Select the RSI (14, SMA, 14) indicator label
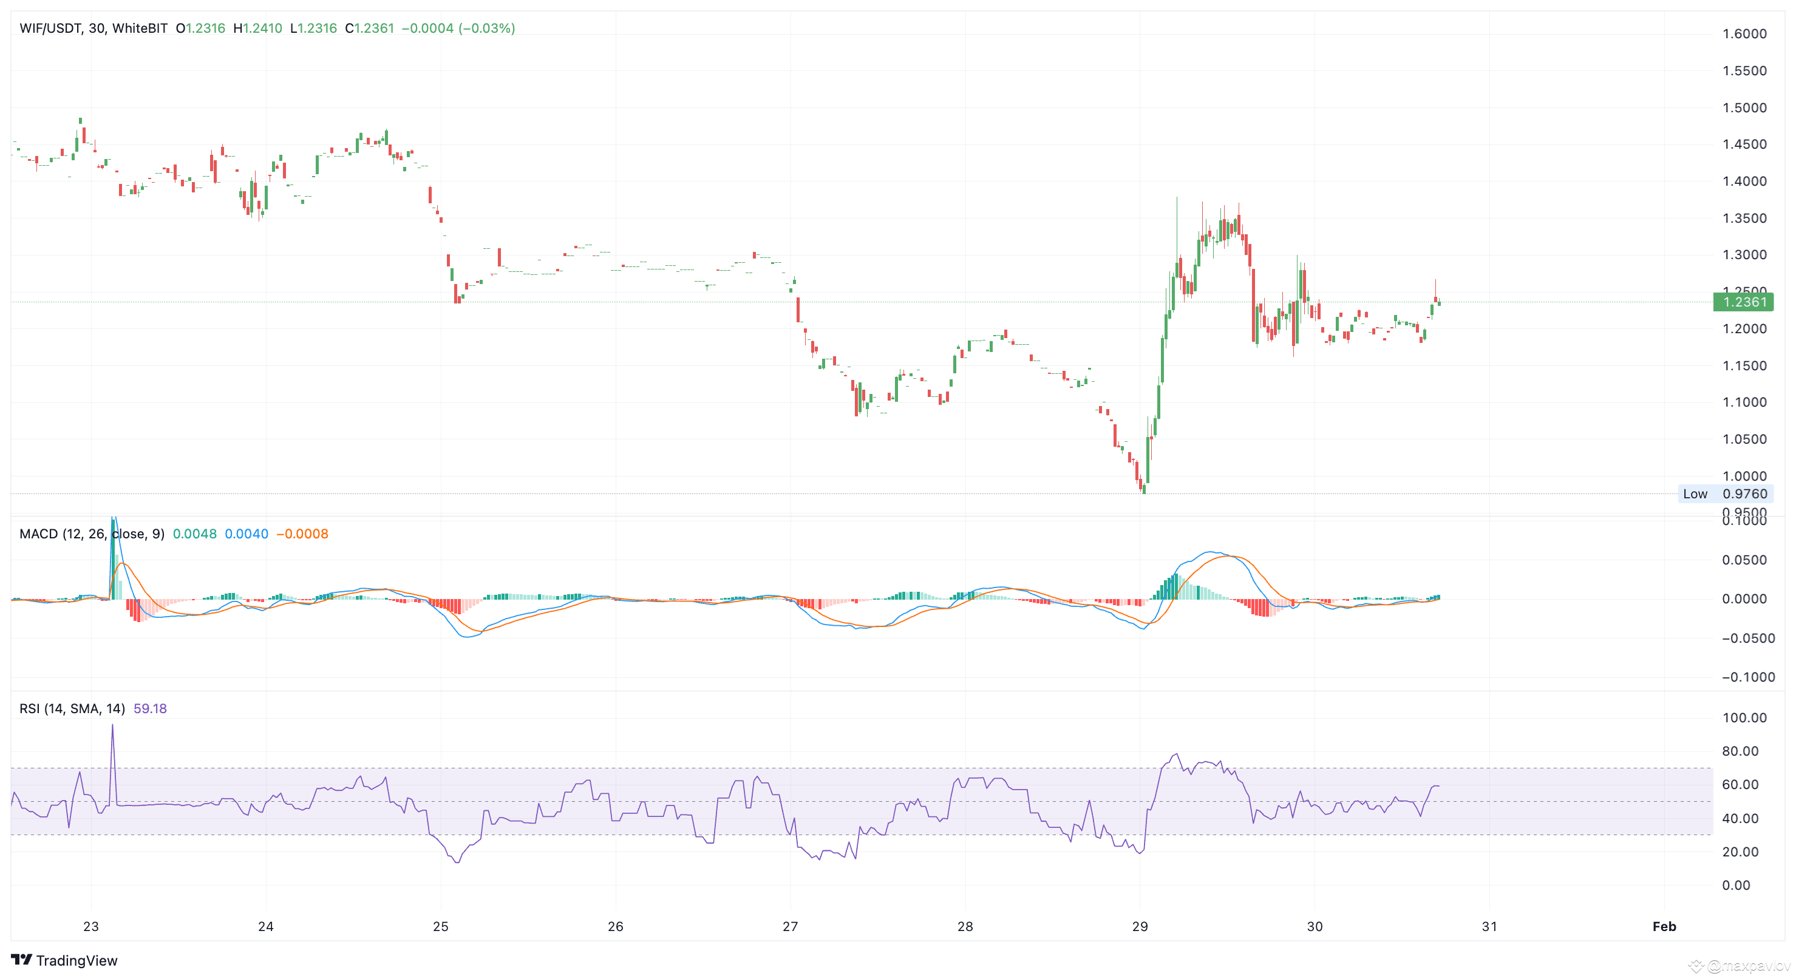1796x979 pixels. [x=72, y=709]
